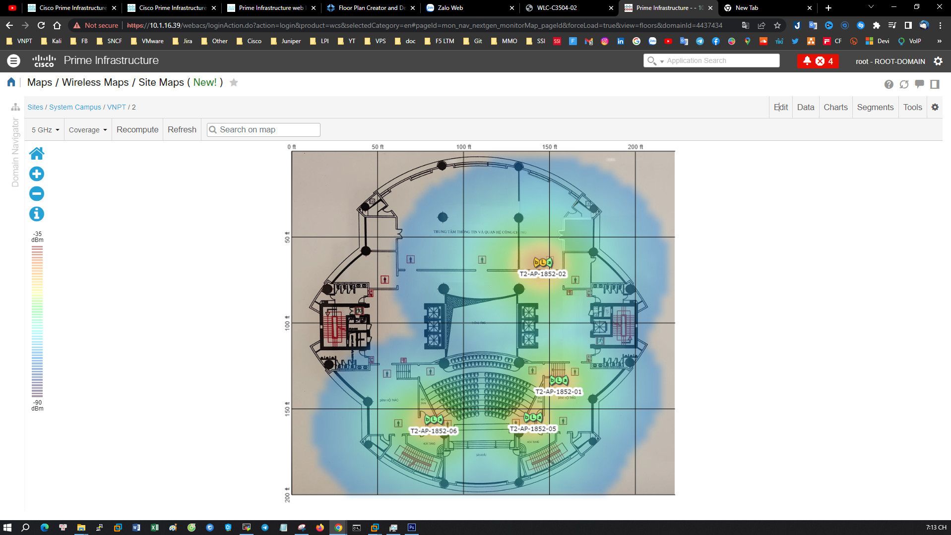The width and height of the screenshot is (951, 535).
Task: Open the hamburger navigation menu
Action: (13, 61)
